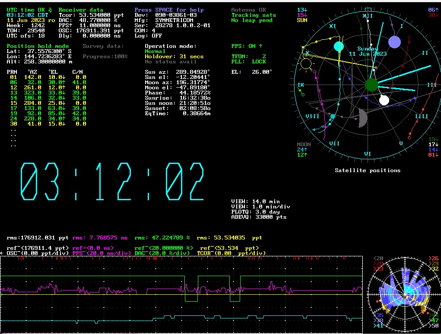Toggle the 'Log: OFF' setting text
Screen dimensions: 441x334
tap(148, 36)
